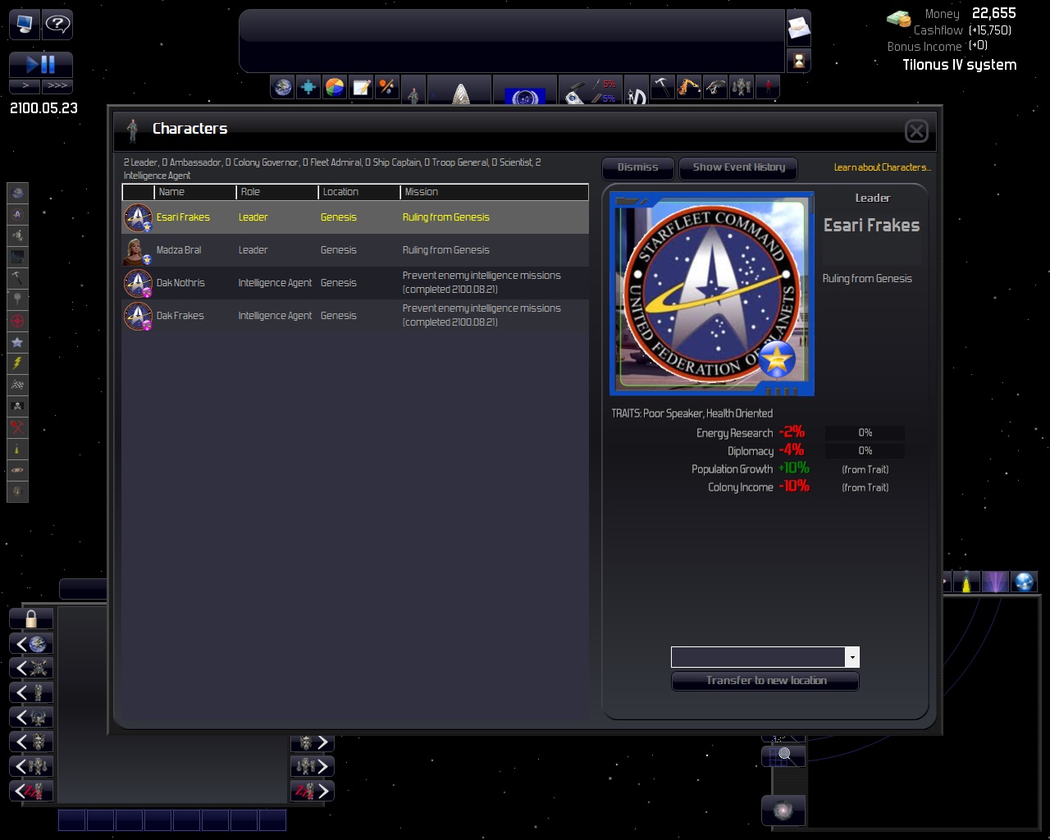This screenshot has height=840, width=1050.
Task: Open the drafting compass design icon
Action: click(637, 90)
